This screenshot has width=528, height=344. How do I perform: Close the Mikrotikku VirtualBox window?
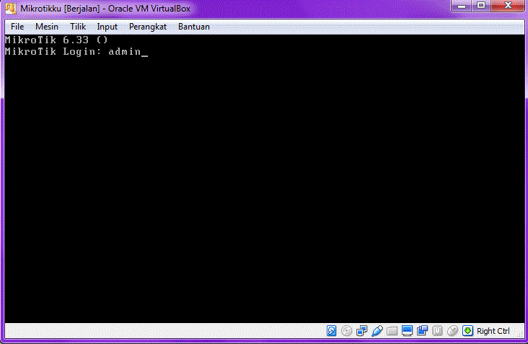point(508,6)
